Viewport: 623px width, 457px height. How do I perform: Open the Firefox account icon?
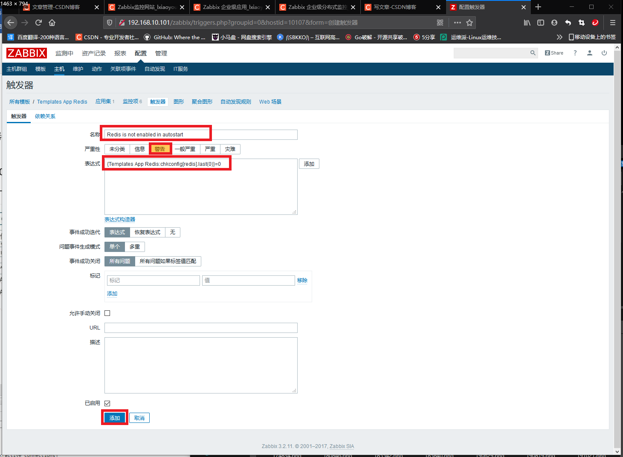click(554, 23)
